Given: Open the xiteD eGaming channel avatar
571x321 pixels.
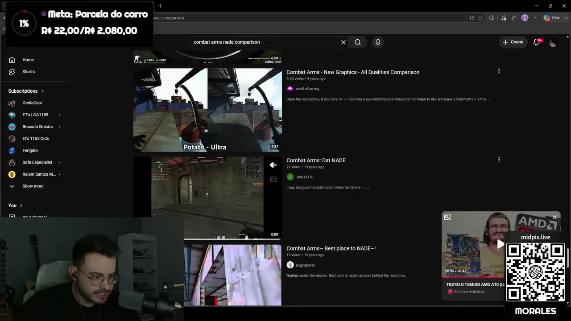Looking at the screenshot, I should (x=290, y=89).
